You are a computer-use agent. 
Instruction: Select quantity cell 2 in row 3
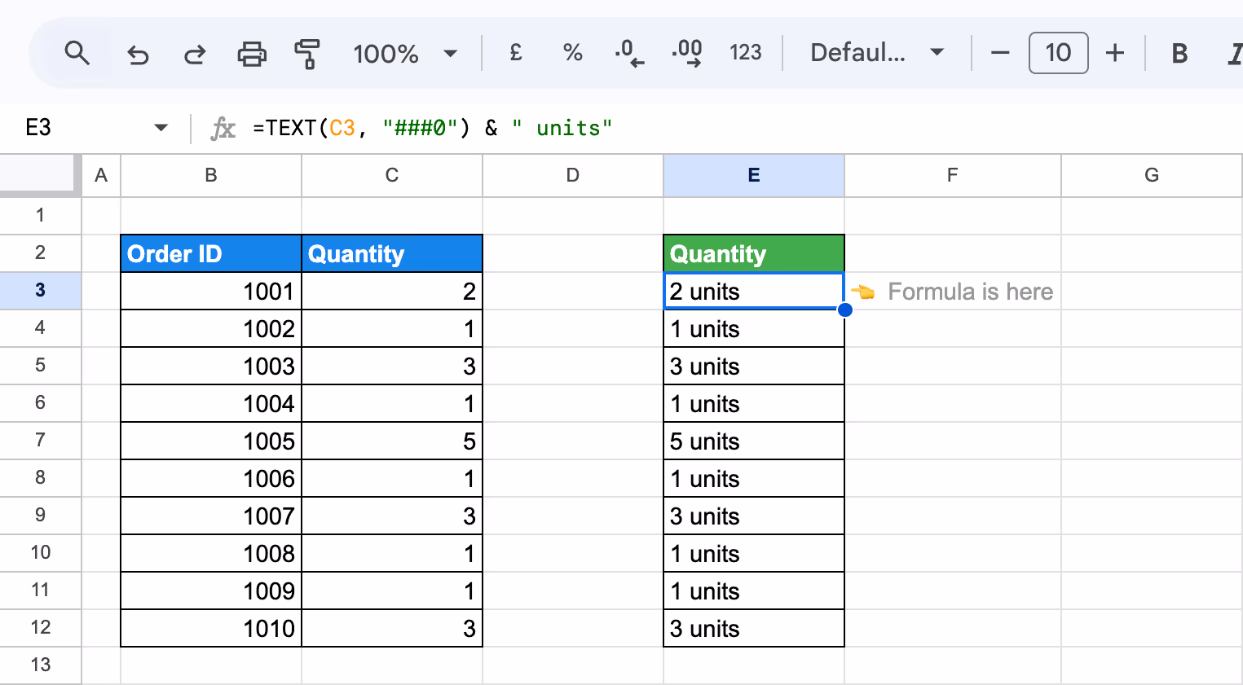click(x=392, y=291)
